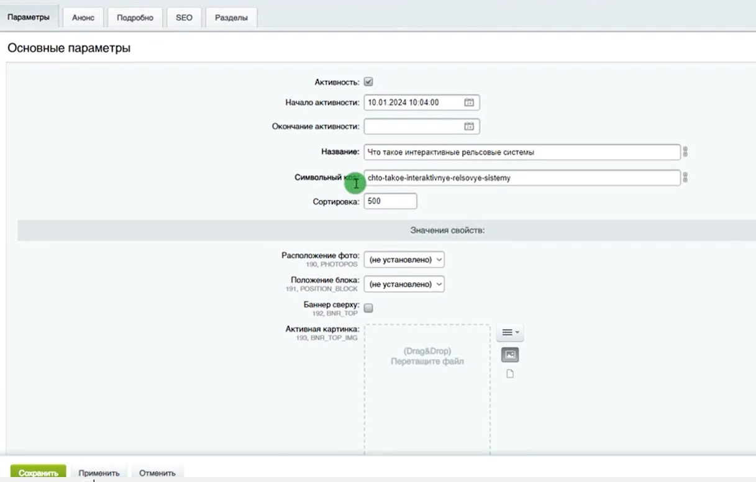Open the hamburger menu for Активная картинка

coord(510,333)
